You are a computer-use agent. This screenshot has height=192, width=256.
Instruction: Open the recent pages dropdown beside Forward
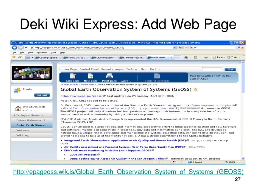[x=26, y=48]
